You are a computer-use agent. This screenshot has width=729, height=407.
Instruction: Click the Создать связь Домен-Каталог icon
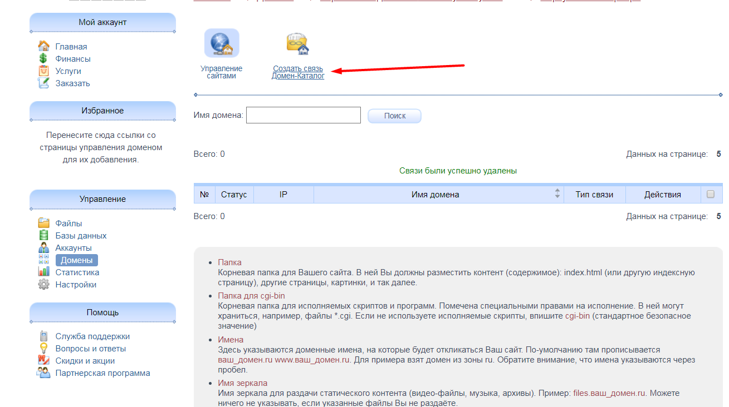coord(298,43)
